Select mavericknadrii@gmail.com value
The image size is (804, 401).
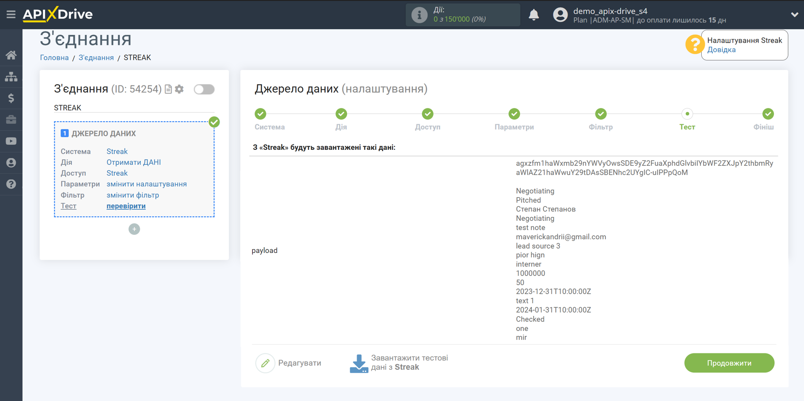coord(561,237)
